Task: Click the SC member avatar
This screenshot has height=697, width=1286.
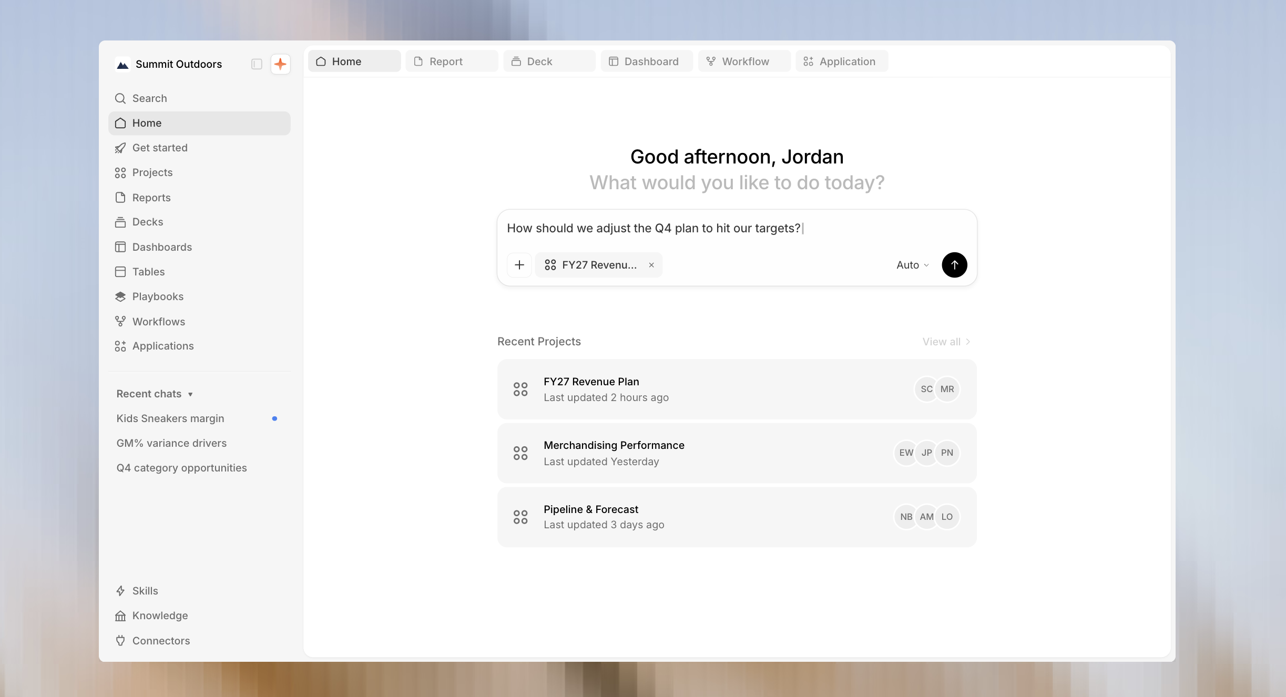Action: (926, 389)
